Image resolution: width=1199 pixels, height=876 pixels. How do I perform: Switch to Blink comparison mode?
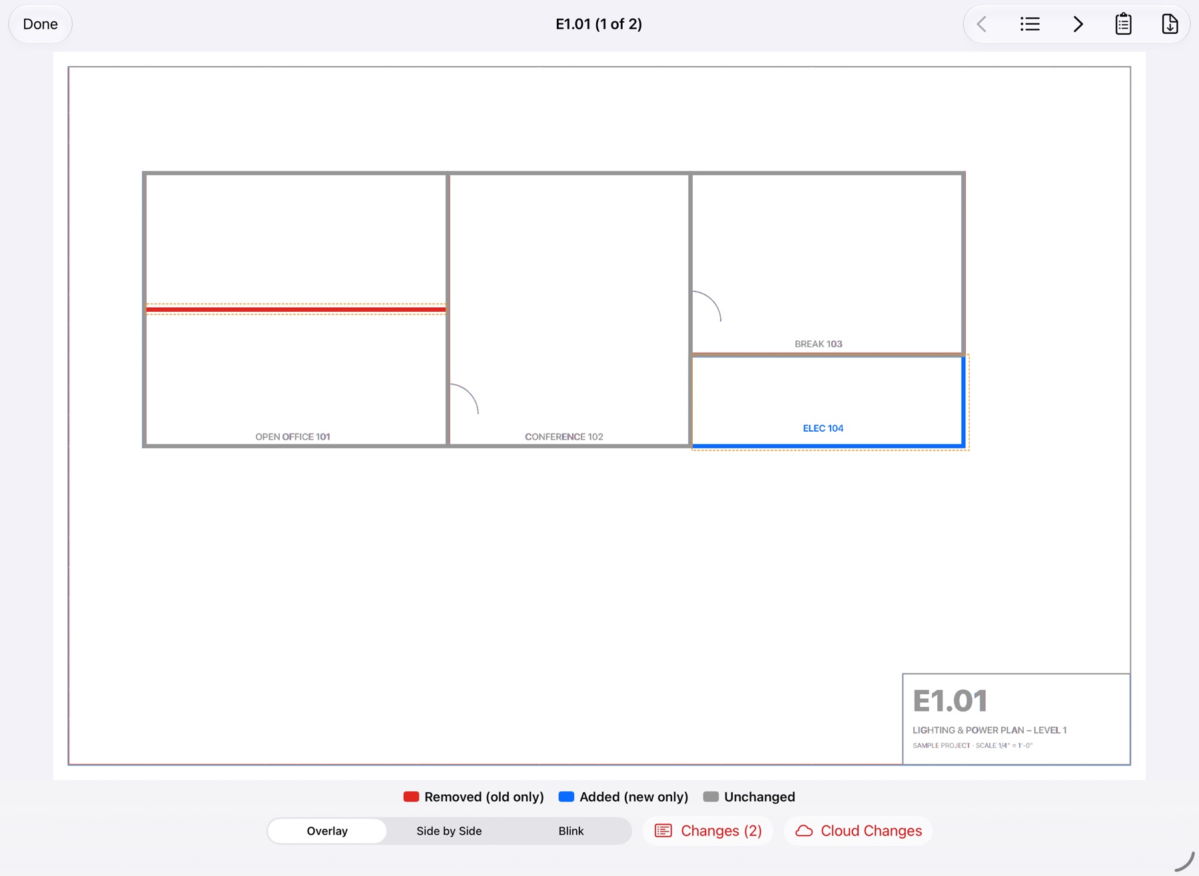(571, 831)
